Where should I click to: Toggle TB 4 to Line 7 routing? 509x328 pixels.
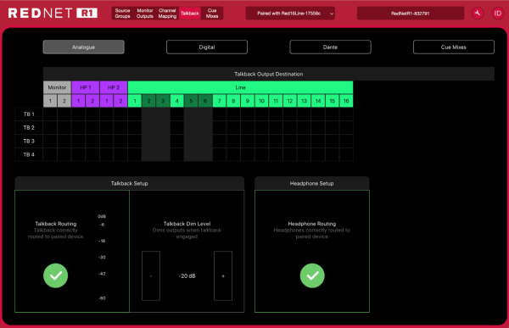[x=220, y=155]
